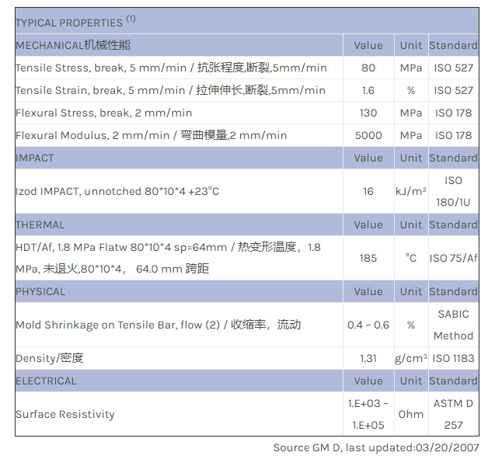488x466 pixels.
Task: Click the Flexural Stress value 130
Action: point(368,113)
